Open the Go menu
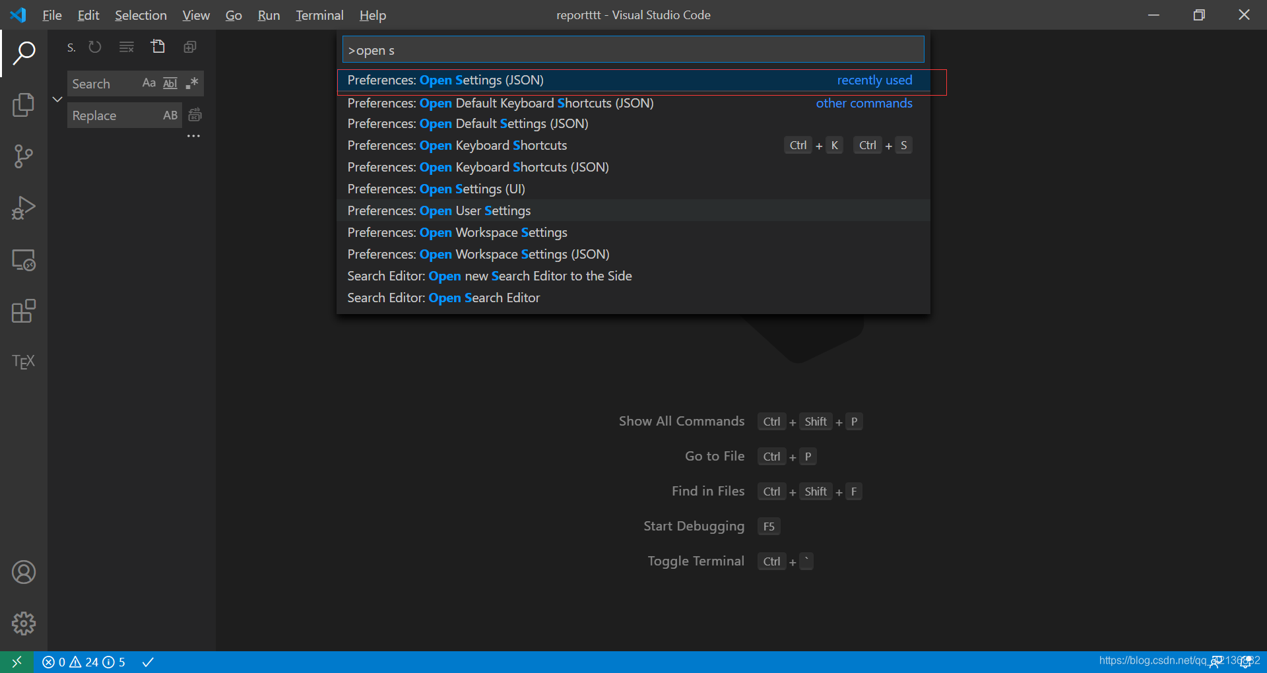 [x=234, y=15]
